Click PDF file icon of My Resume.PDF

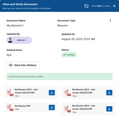pos(10,107)
